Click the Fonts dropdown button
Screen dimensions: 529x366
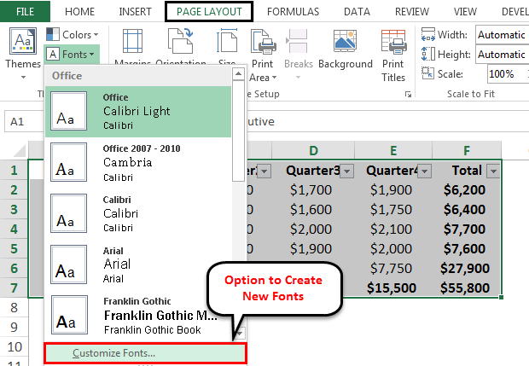click(72, 54)
